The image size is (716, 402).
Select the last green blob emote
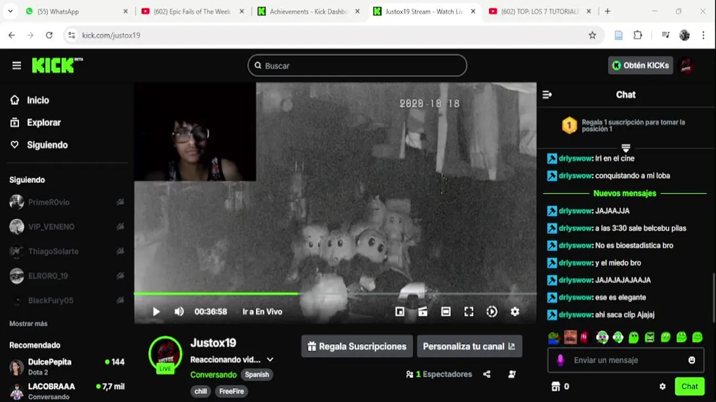click(x=697, y=337)
